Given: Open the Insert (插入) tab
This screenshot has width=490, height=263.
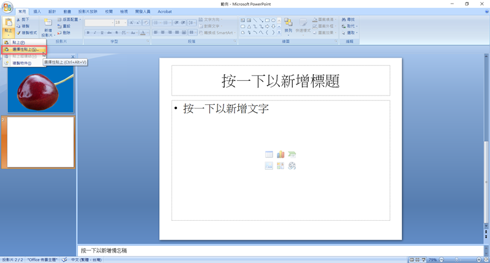Looking at the screenshot, I should (37, 12).
